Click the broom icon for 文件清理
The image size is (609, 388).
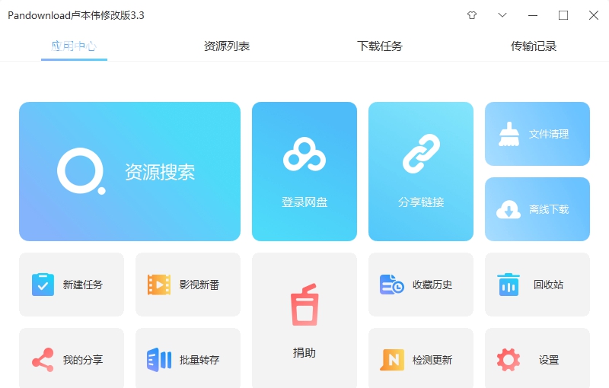pyautogui.click(x=509, y=134)
